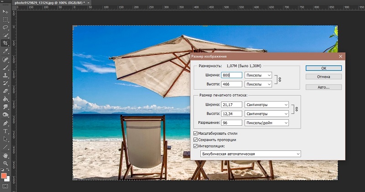
Task: Select the Horizontal Type tool
Action: [x=5, y=131]
